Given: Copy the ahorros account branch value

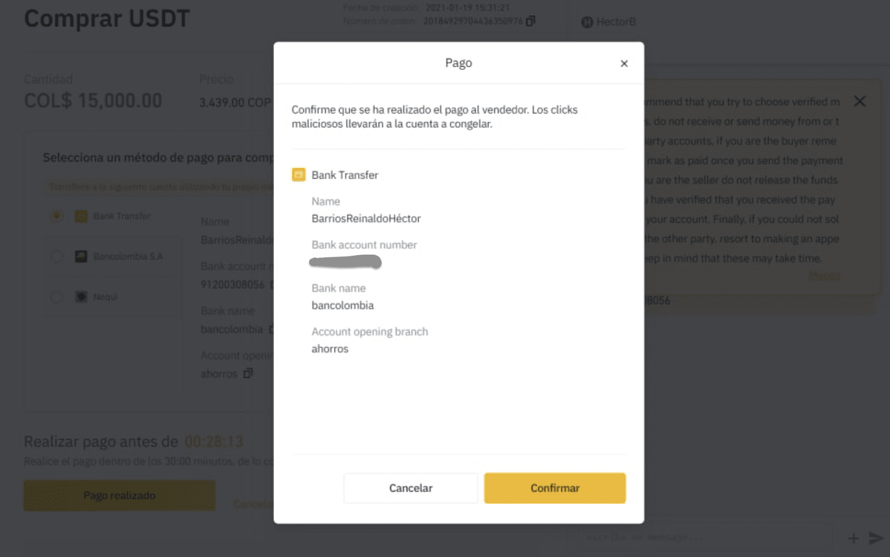Looking at the screenshot, I should tap(248, 373).
